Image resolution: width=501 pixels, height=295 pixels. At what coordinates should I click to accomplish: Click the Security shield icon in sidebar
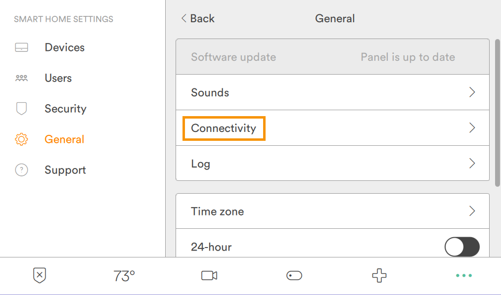(x=21, y=109)
